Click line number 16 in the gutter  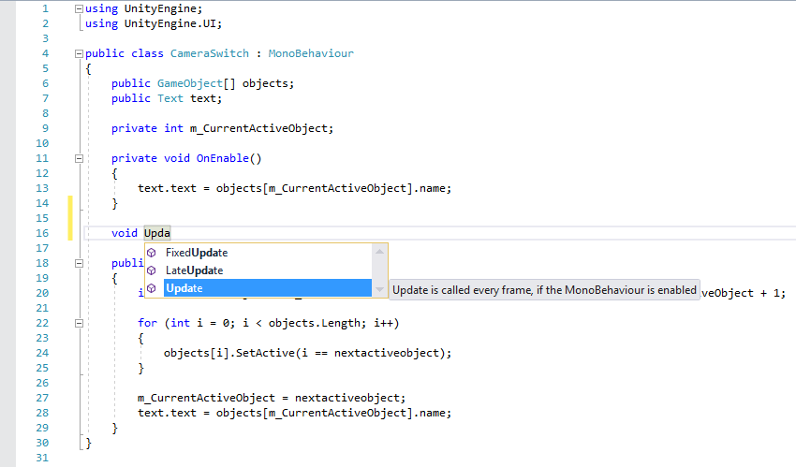pos(42,233)
